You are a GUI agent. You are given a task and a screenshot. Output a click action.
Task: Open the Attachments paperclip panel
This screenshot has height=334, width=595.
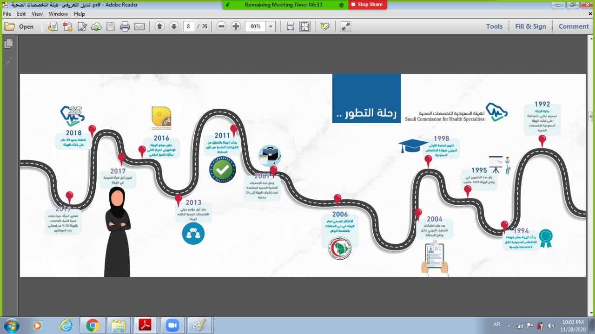click(x=8, y=62)
